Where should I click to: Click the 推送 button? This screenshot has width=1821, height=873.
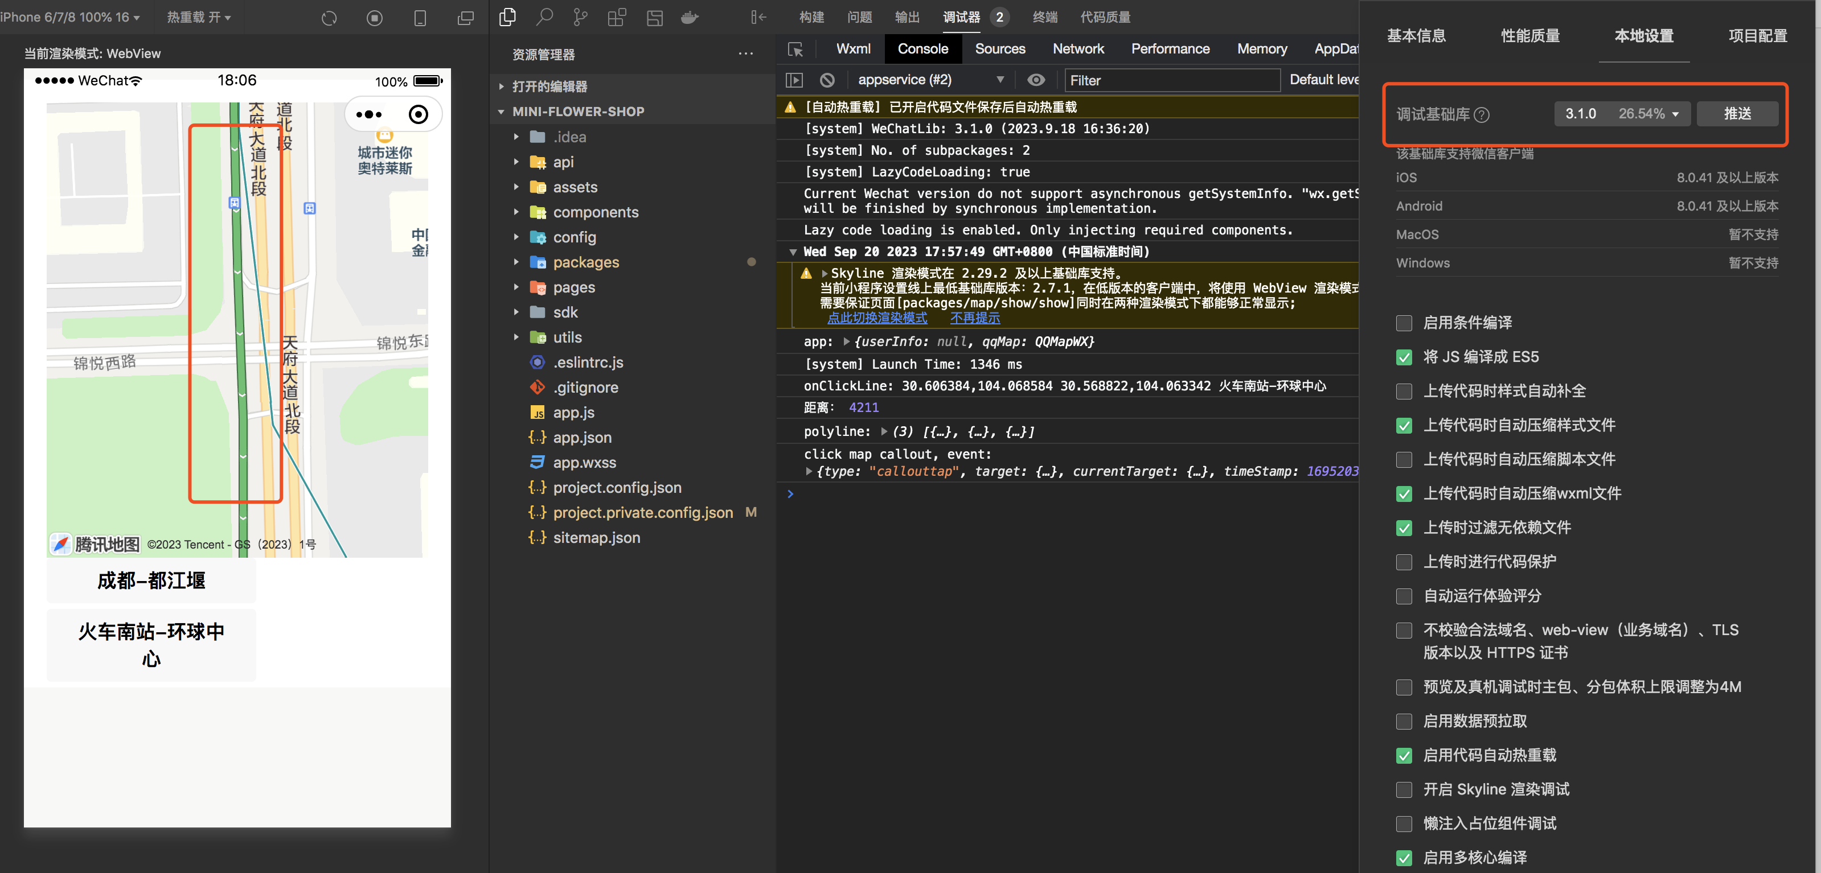tap(1737, 114)
